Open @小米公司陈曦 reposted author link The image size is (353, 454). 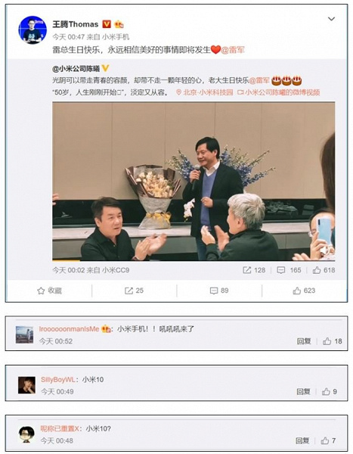pyautogui.click(x=76, y=69)
